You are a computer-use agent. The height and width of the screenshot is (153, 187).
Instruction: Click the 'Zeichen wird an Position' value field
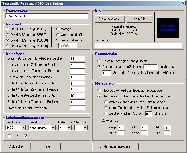point(149,114)
